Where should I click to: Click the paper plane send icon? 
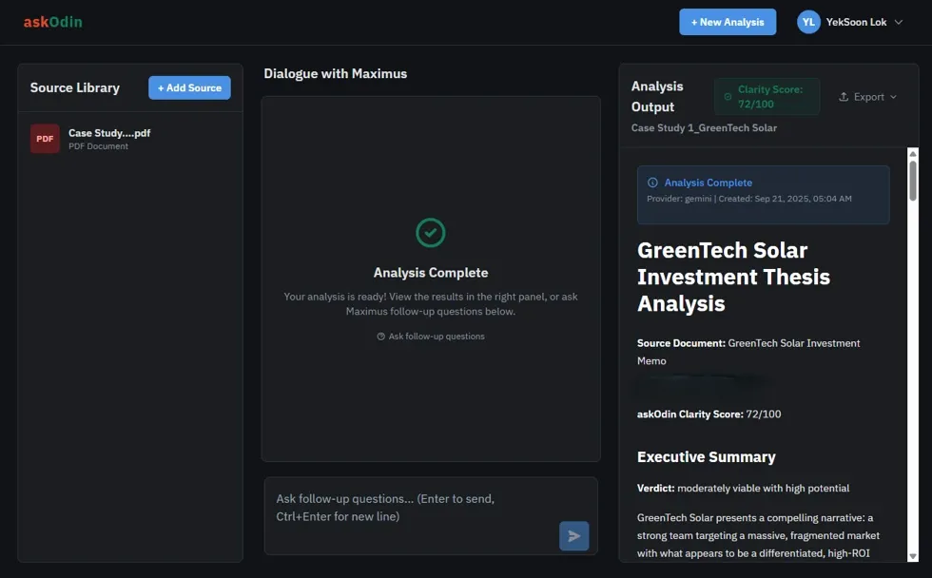tap(573, 535)
